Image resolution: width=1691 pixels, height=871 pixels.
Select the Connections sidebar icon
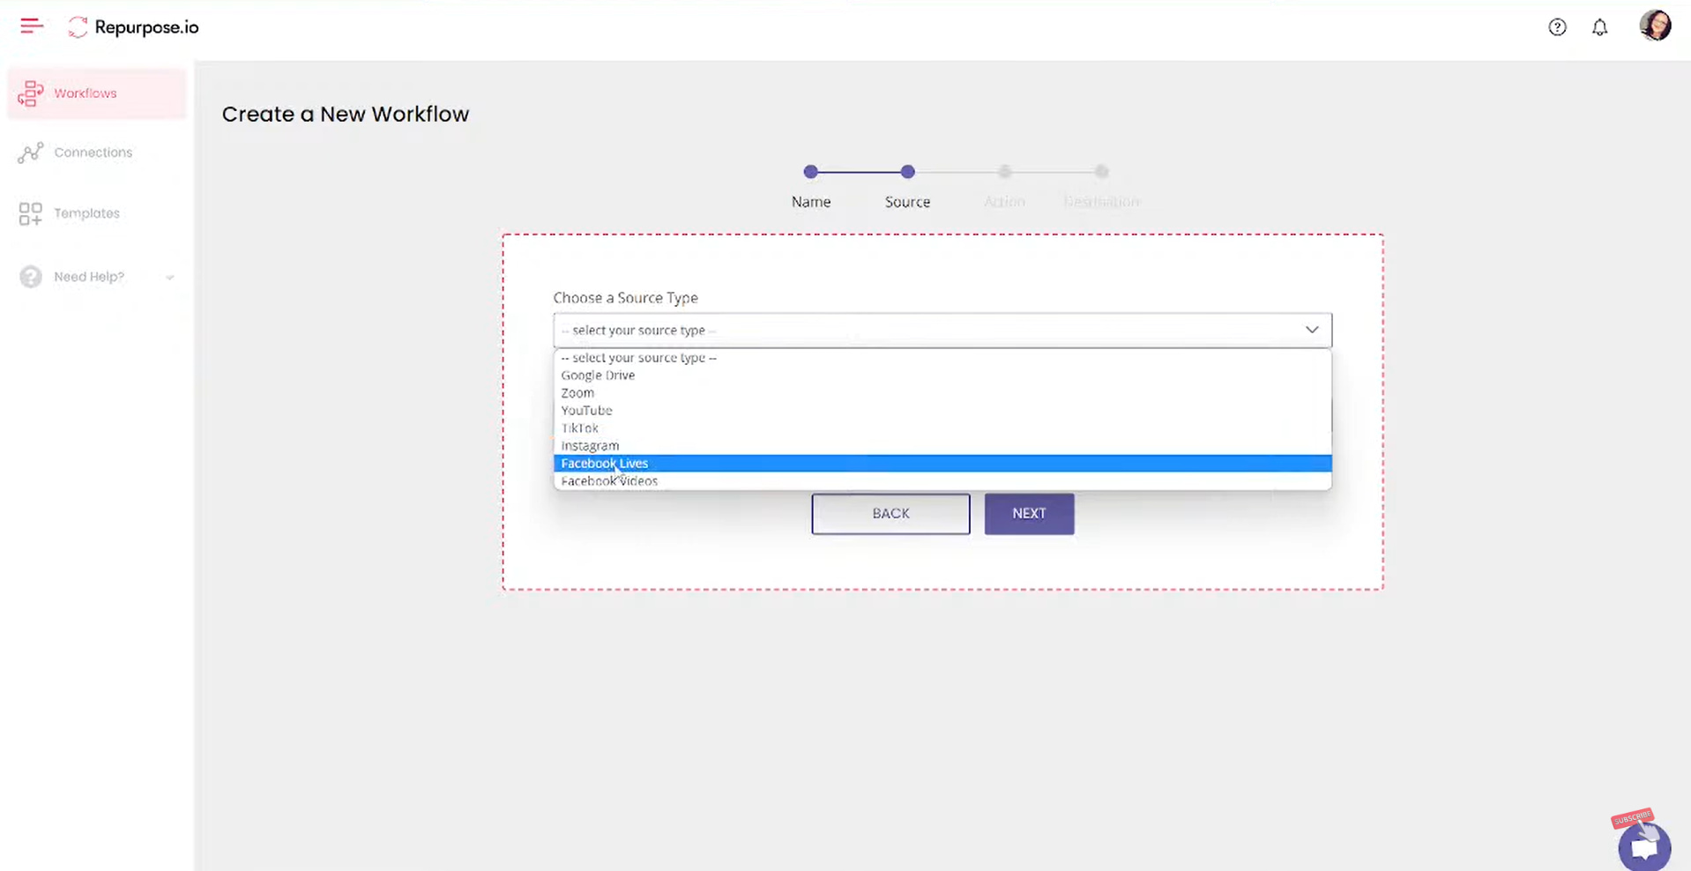[30, 152]
